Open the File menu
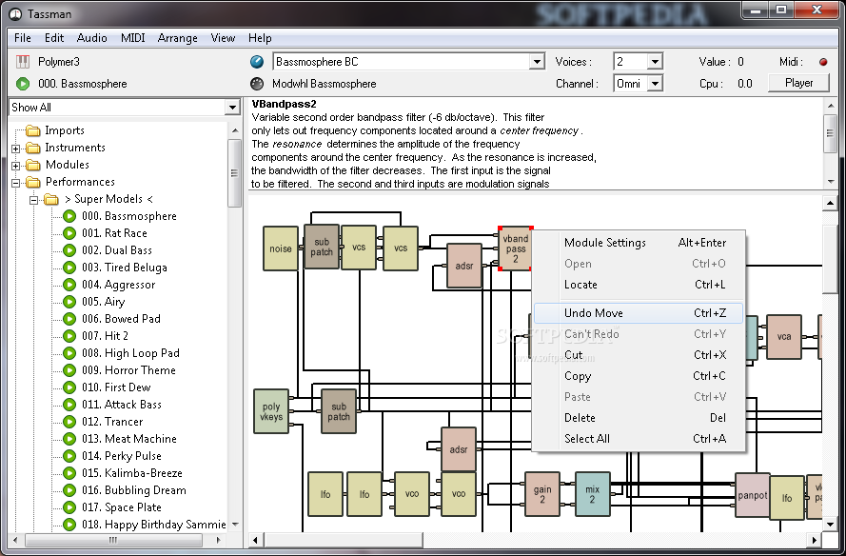846x556 pixels. (x=23, y=38)
